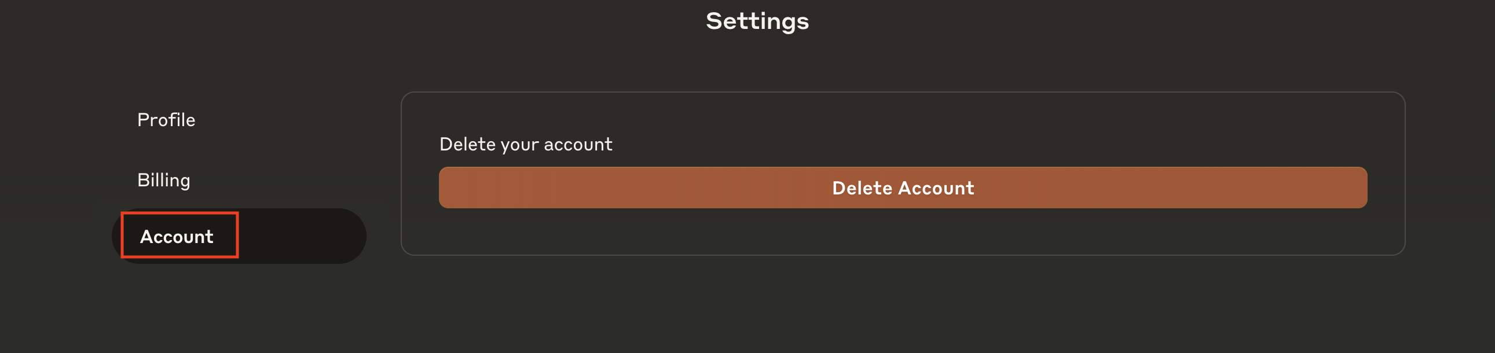Click the highlighted Account sidebar item
The height and width of the screenshot is (353, 1495).
coord(177,237)
